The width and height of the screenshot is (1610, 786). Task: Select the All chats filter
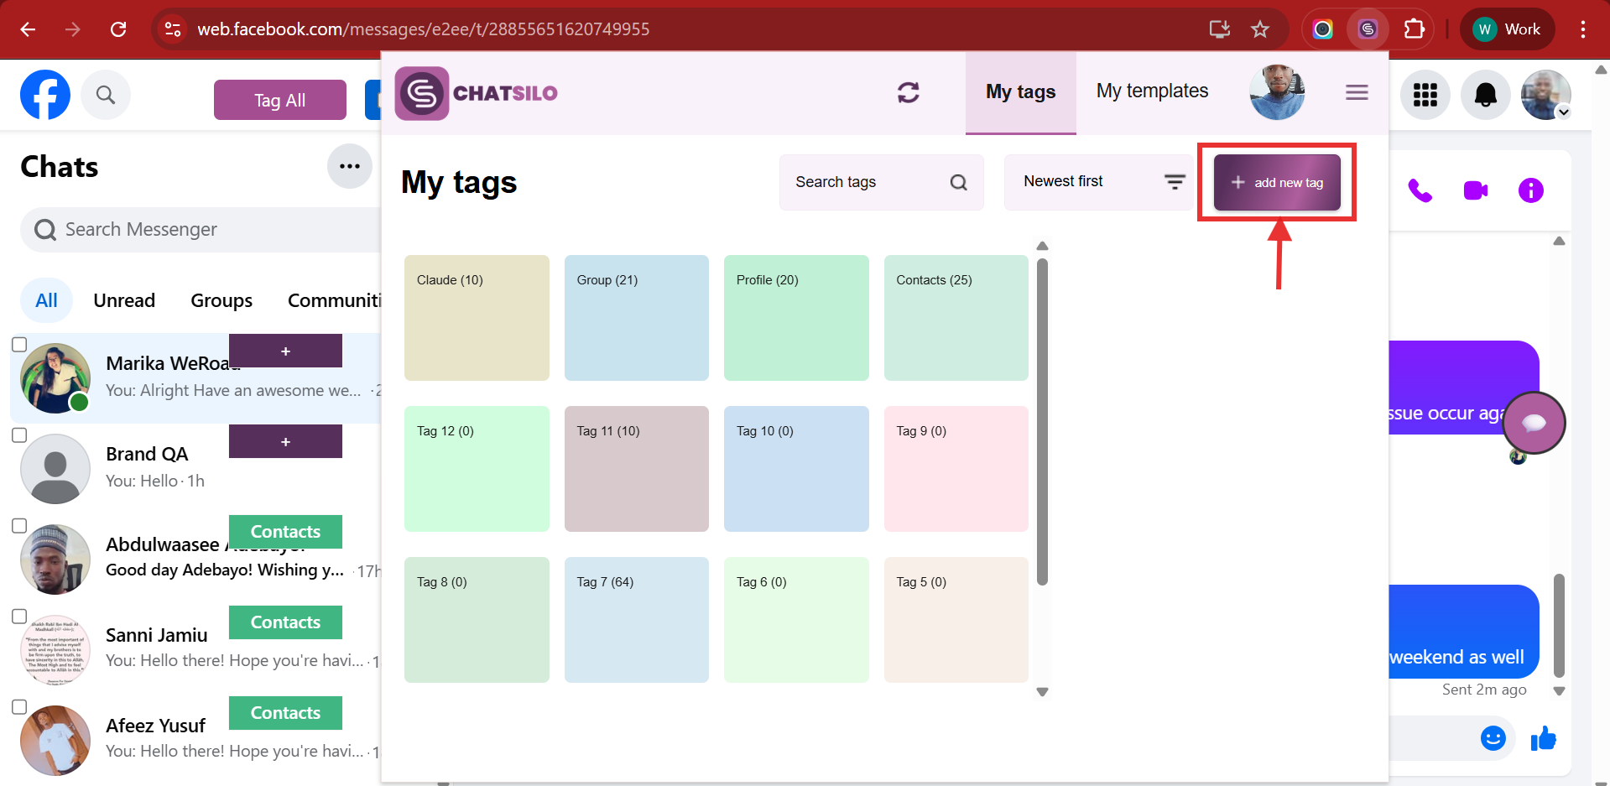(x=46, y=300)
